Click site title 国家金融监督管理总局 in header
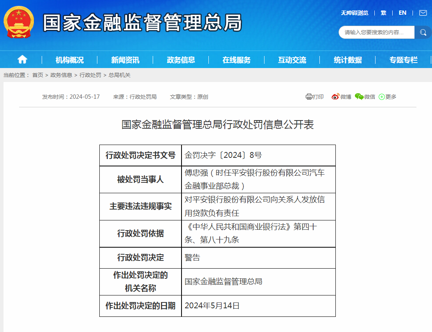 143,23
